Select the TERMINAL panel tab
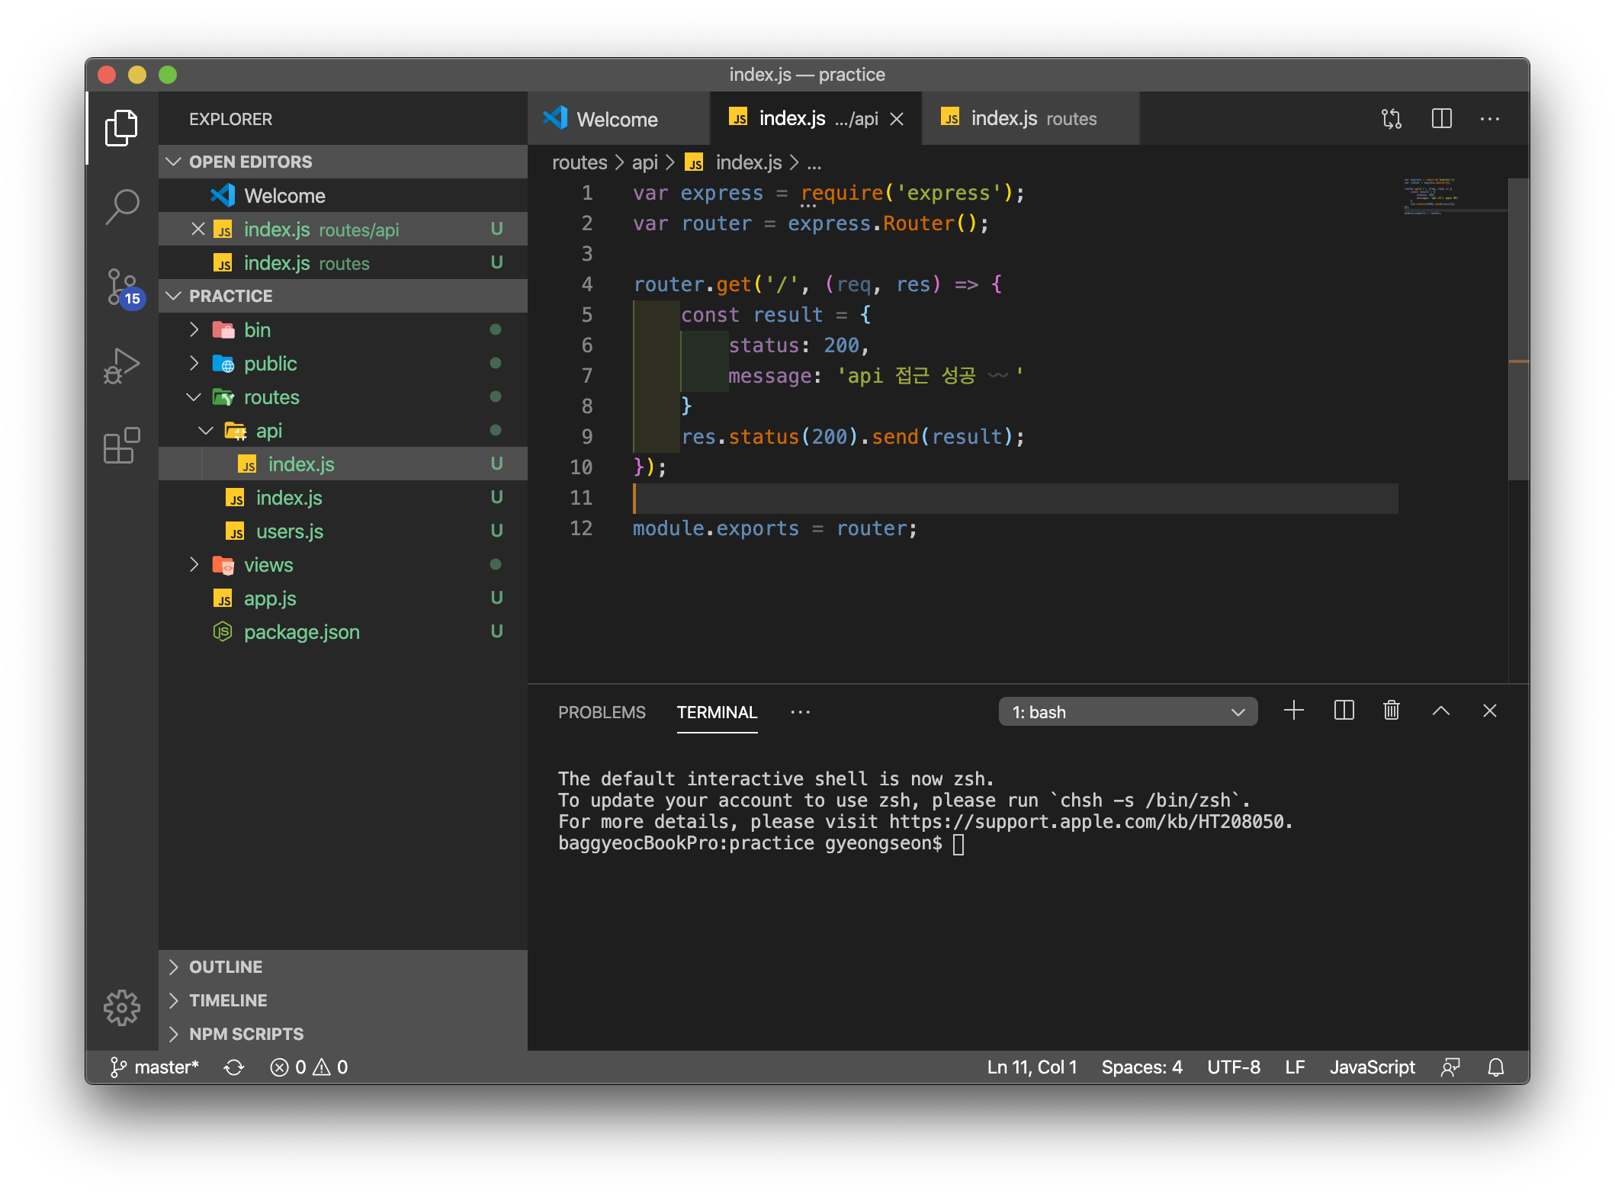Screen dimensions: 1615x1197 717,712
